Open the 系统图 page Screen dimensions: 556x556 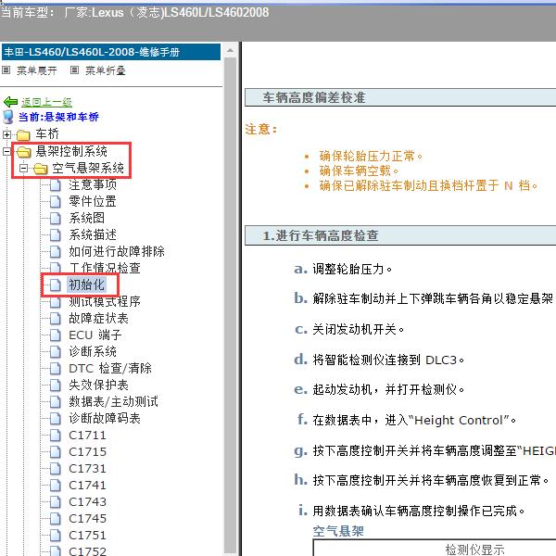tap(86, 218)
